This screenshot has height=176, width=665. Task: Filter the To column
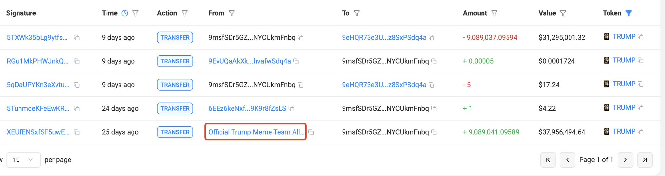click(357, 13)
